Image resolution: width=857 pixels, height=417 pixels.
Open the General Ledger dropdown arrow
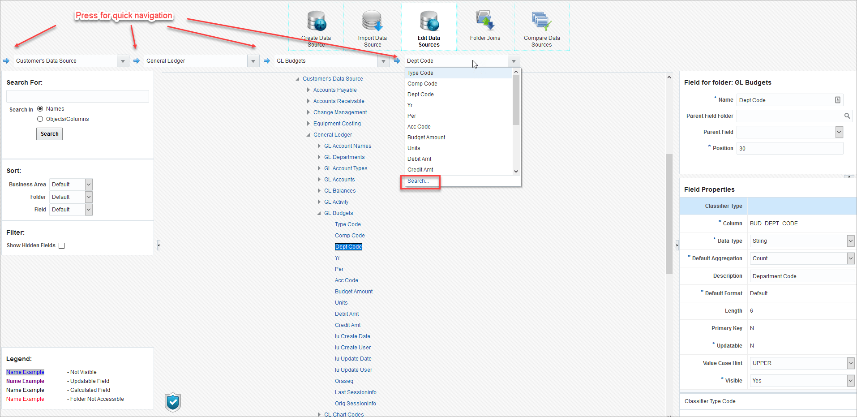(x=253, y=61)
